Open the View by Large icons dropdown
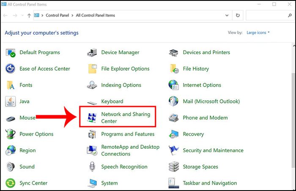The width and height of the screenshot is (296, 191). [258, 33]
